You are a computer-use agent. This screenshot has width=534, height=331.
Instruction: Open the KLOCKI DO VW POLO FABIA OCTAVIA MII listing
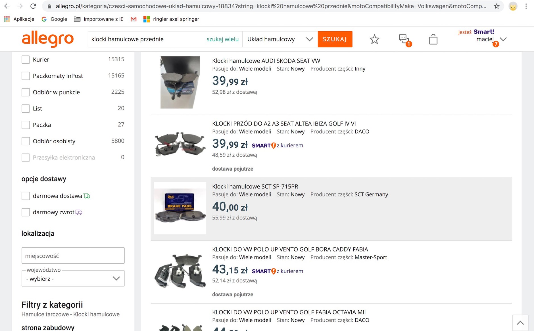click(289, 312)
